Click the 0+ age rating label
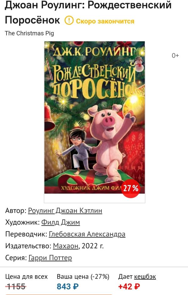 tap(175, 55)
